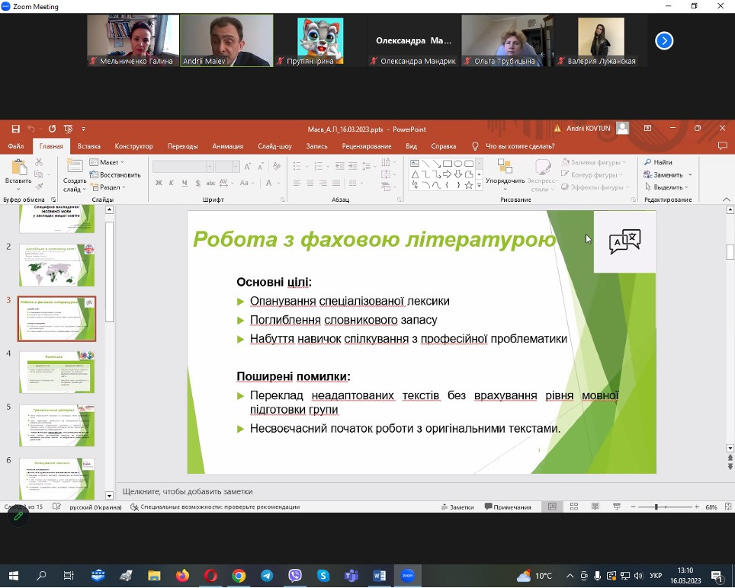
Task: Open the Выделить (Select) dropdown
Action: pyautogui.click(x=667, y=187)
